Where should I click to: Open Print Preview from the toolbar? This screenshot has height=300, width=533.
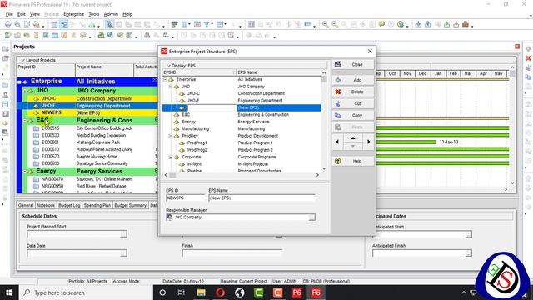click(17, 24)
